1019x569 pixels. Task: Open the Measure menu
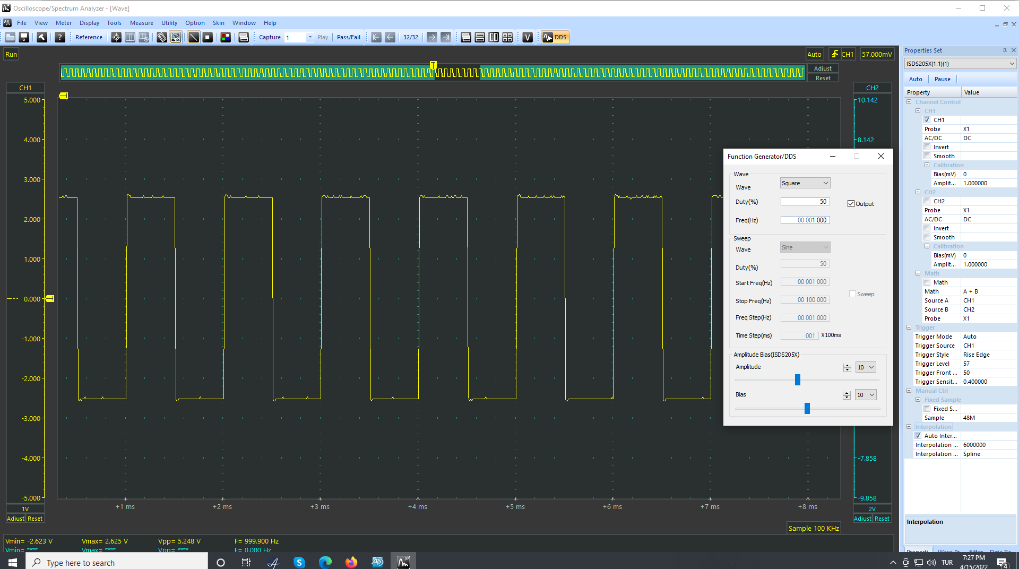tap(141, 23)
